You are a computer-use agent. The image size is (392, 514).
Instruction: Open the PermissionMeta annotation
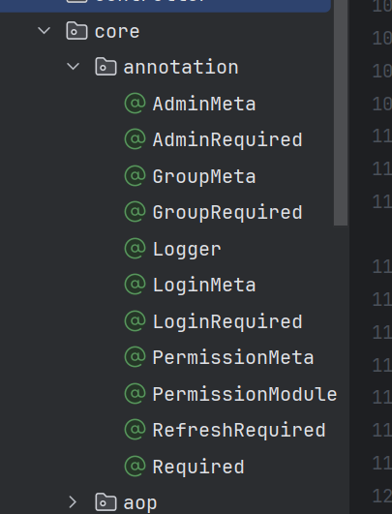tap(233, 357)
